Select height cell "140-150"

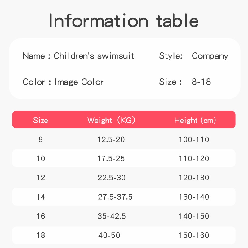194,216
